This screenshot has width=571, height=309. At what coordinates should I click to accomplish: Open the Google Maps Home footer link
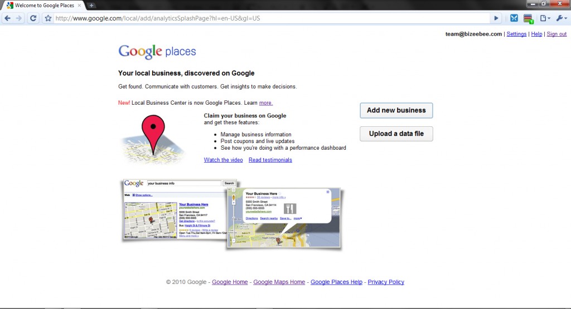coord(279,282)
